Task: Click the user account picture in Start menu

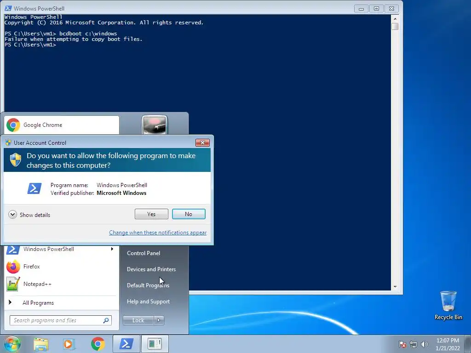Action: click(x=155, y=125)
